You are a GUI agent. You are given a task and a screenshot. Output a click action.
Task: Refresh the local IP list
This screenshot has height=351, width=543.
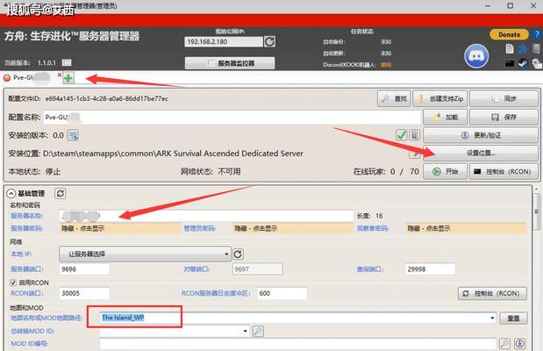click(238, 254)
